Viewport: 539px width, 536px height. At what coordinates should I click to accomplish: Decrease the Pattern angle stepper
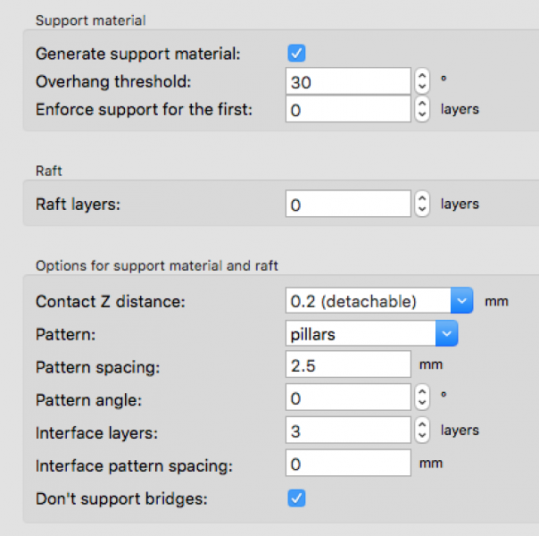422,403
